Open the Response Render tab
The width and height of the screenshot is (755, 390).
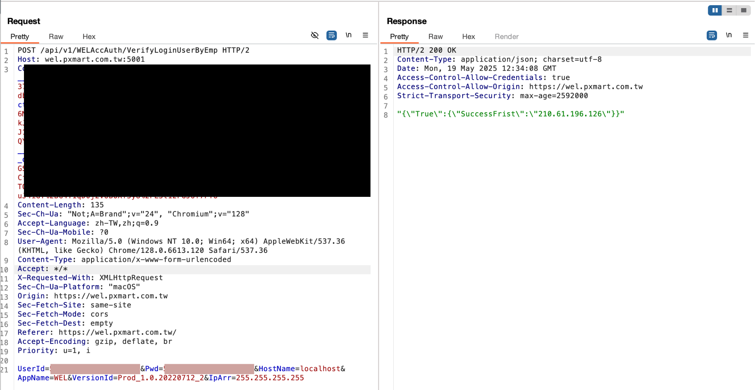507,36
